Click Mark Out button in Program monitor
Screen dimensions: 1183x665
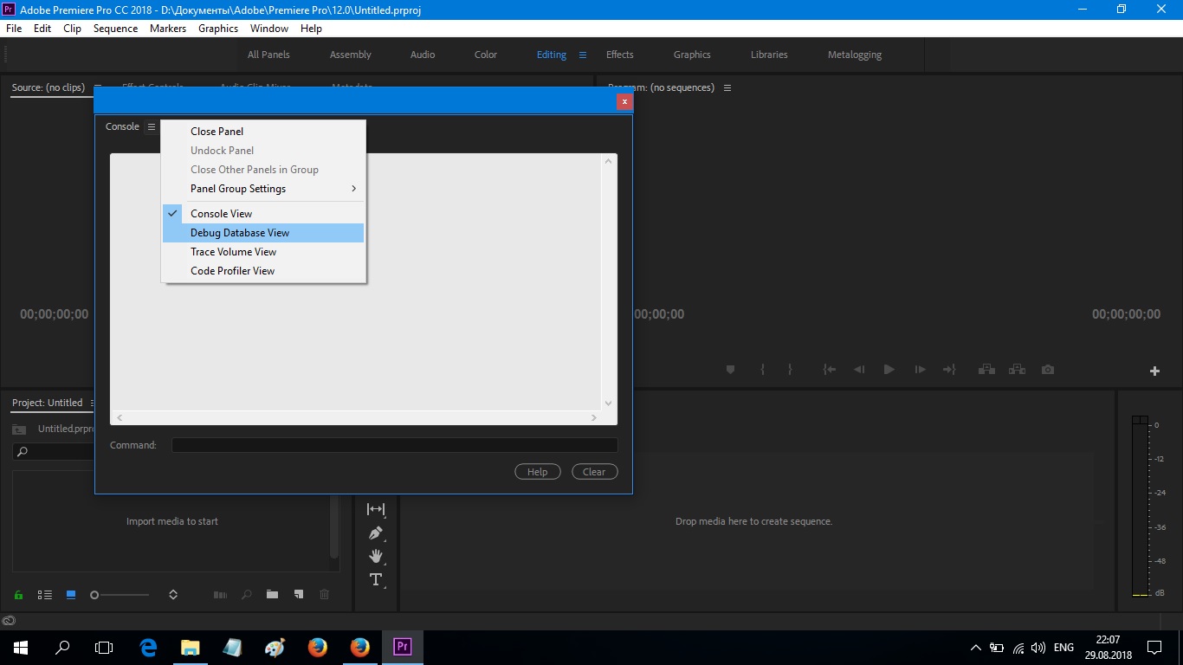click(x=790, y=370)
